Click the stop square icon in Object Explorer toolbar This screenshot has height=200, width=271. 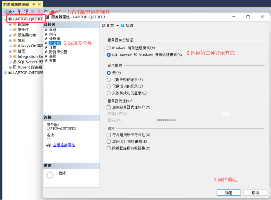33,12
